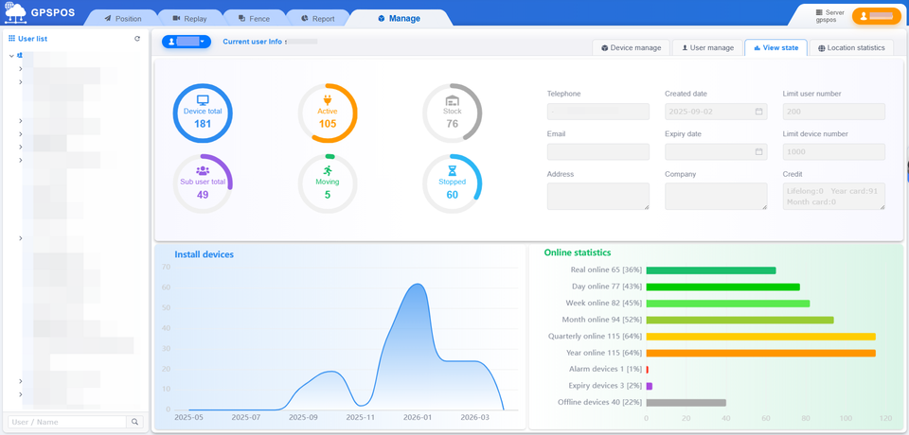Click the Stock warehouse icon
The width and height of the screenshot is (909, 435).
coord(452,99)
